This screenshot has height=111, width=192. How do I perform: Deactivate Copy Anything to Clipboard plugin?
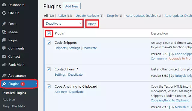coord(76,92)
